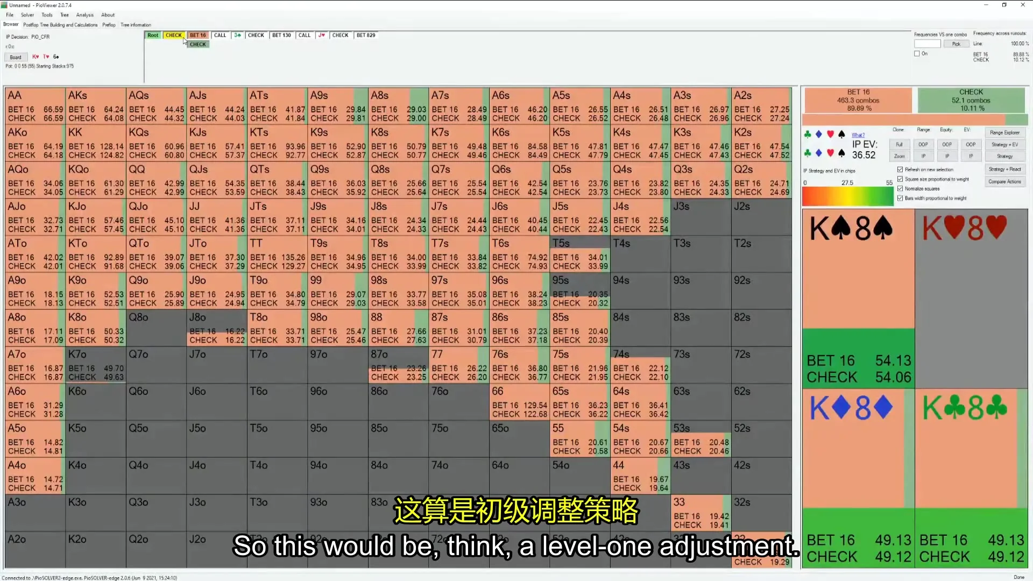Click the plain Strategy view button
Screen dimensions: 1033x581
(1004, 157)
